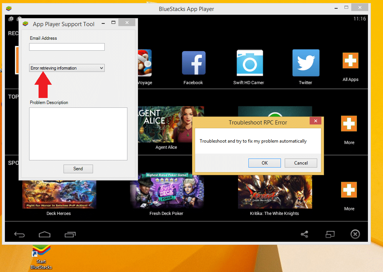The image size is (383, 272).
Task: Click OK in Troubleshoot RPC Error dialog
Action: (x=265, y=163)
